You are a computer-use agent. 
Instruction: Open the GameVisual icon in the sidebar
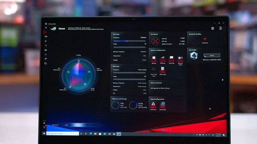pos(46,45)
